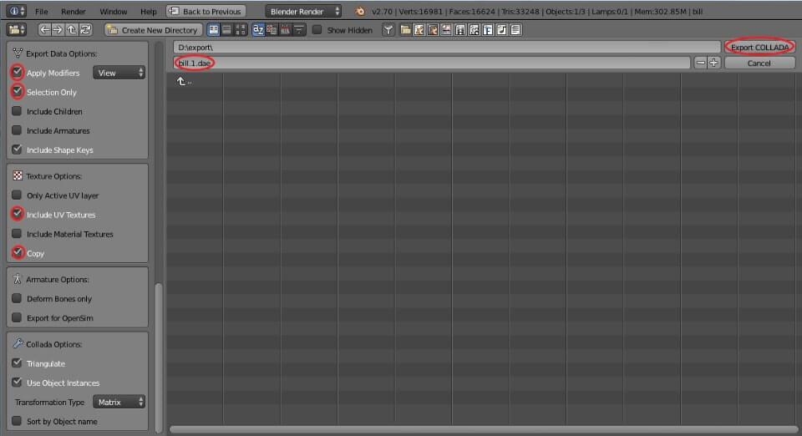Open the editor type selector in the file browser header
The image size is (802, 436).
coord(17,29)
